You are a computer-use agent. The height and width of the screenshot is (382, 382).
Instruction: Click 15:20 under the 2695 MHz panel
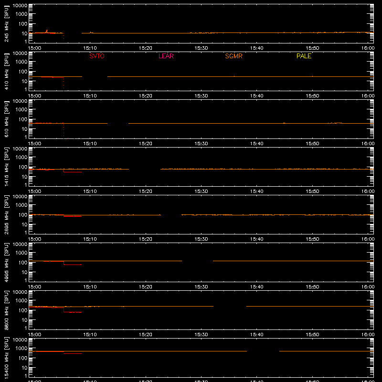[x=146, y=239]
